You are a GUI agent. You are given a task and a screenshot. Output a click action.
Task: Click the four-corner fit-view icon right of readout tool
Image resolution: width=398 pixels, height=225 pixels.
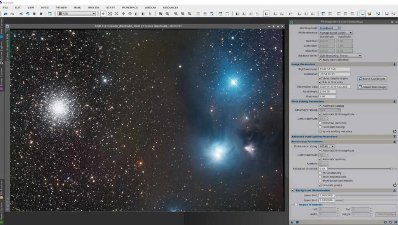110,14
